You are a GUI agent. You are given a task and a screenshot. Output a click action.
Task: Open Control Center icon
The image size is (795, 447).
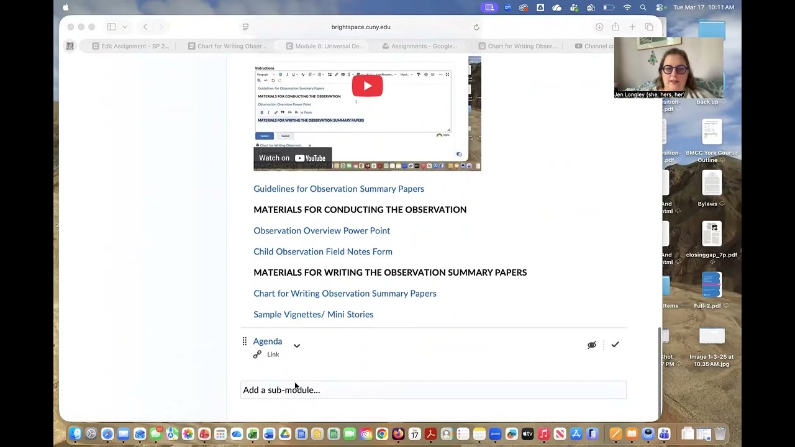pyautogui.click(x=660, y=7)
